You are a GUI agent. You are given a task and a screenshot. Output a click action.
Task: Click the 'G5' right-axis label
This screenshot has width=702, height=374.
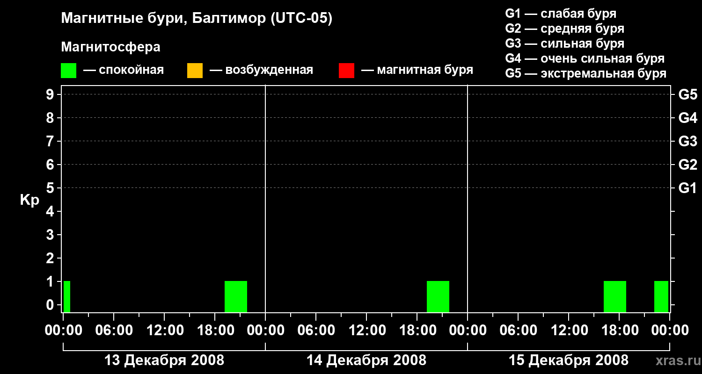coord(687,94)
